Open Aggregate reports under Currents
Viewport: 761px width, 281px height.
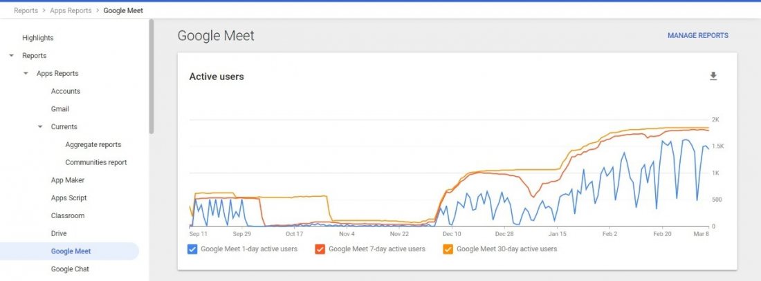tap(93, 145)
